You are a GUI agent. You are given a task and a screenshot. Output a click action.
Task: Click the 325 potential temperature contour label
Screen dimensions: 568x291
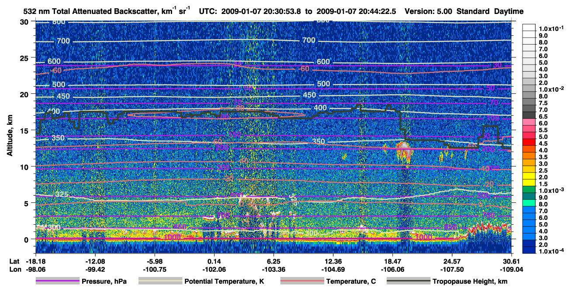point(62,195)
